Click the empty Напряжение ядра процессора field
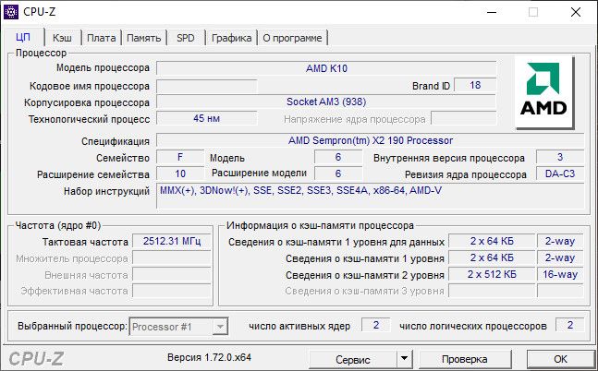598x371 pixels. 464,118
